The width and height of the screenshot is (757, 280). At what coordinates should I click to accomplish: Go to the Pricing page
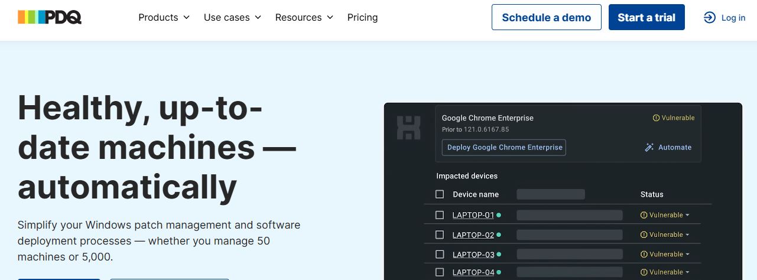362,18
